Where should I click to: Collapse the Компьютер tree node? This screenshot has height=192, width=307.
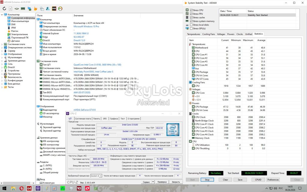tap(2, 15)
